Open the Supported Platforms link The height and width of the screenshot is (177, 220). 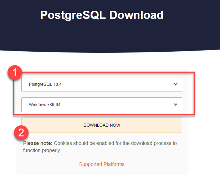click(102, 164)
